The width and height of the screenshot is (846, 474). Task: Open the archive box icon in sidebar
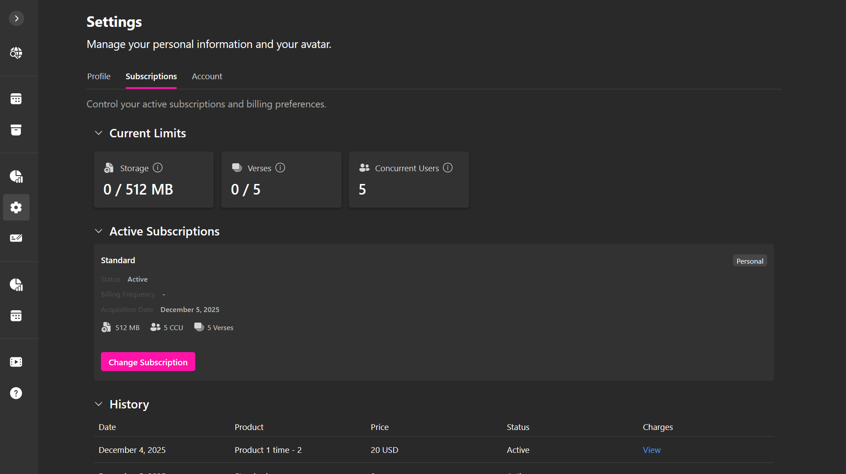pos(16,130)
